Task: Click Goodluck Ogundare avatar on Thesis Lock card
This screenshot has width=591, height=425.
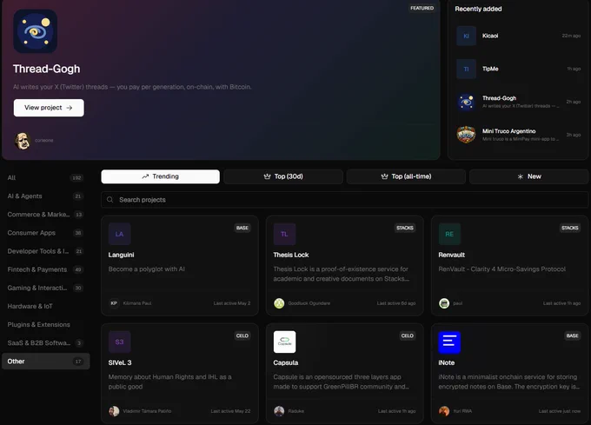Action: 279,303
